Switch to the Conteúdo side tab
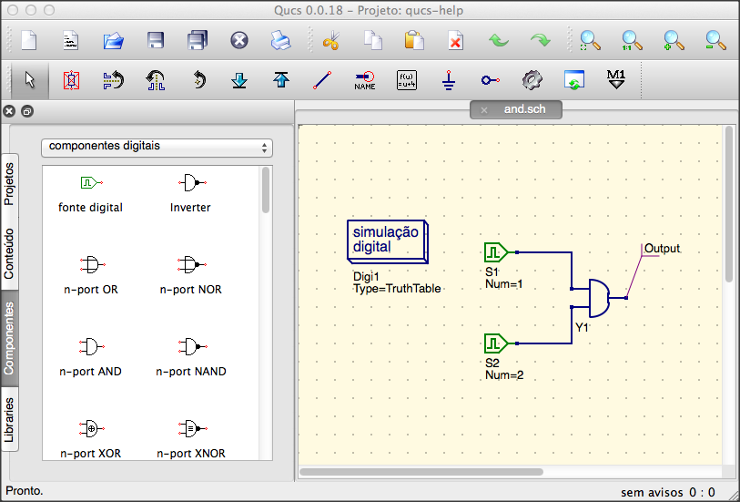Screen dimensions: 740x502 tap(9, 253)
